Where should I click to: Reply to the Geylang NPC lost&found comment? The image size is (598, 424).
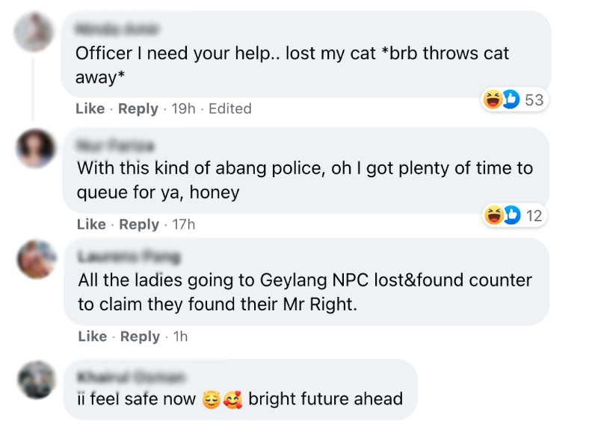(140, 337)
